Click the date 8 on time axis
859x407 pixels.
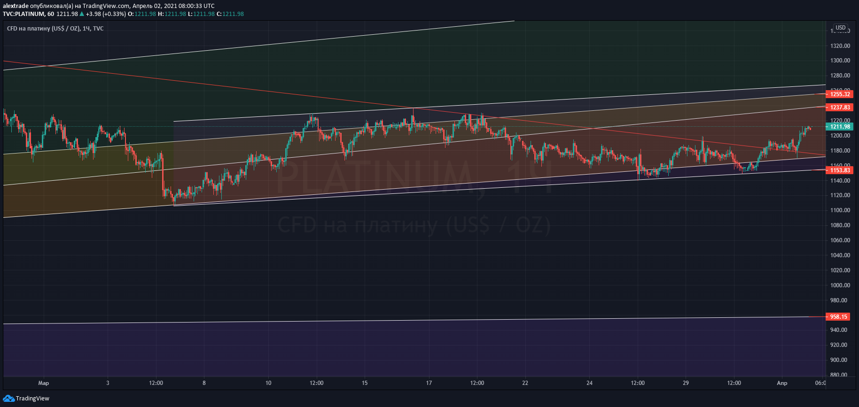pos(204,383)
